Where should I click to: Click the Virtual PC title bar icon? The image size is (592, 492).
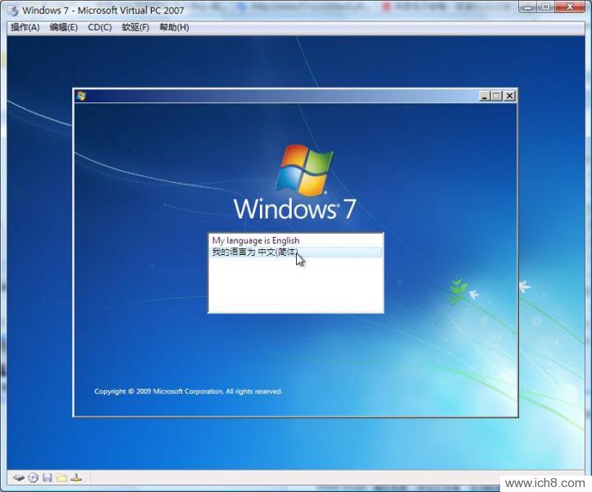[x=12, y=10]
